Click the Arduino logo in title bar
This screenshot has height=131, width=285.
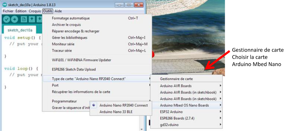click(5, 5)
